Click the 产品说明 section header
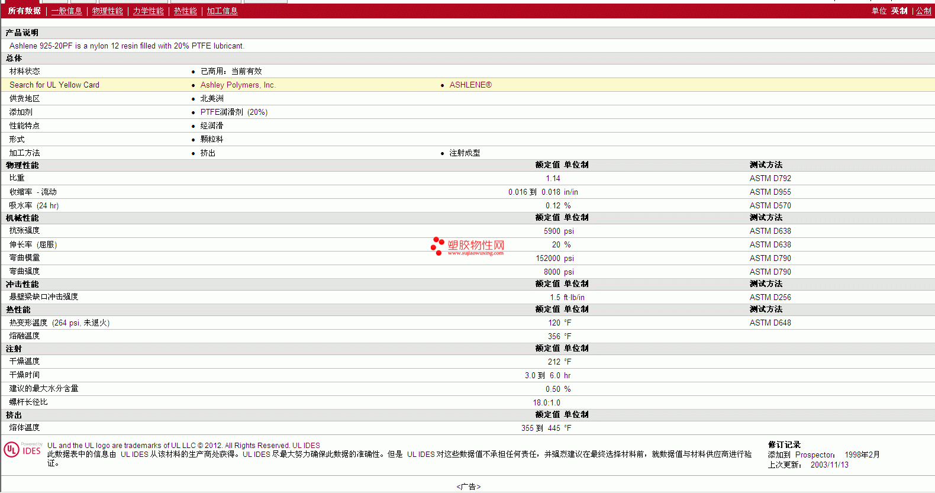This screenshot has height=493, width=935. tap(22, 33)
